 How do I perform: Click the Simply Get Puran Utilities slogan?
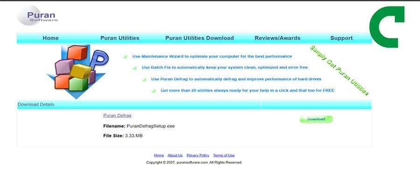pos(339,70)
